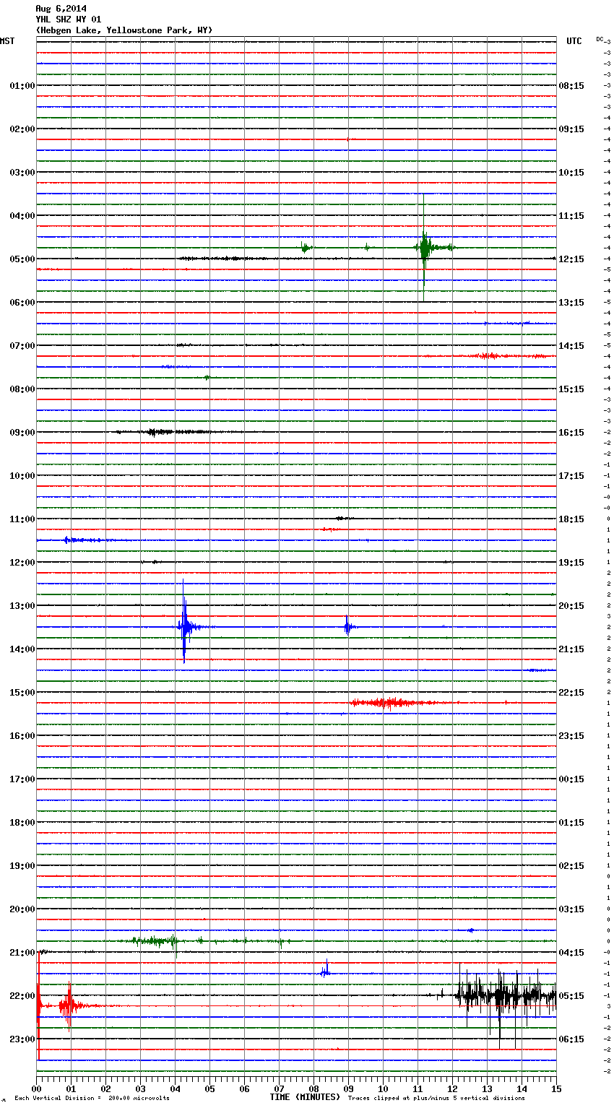Click the 08:15 UTC time label
Image resolution: width=614 pixels, height=1108 pixels.
click(x=571, y=86)
